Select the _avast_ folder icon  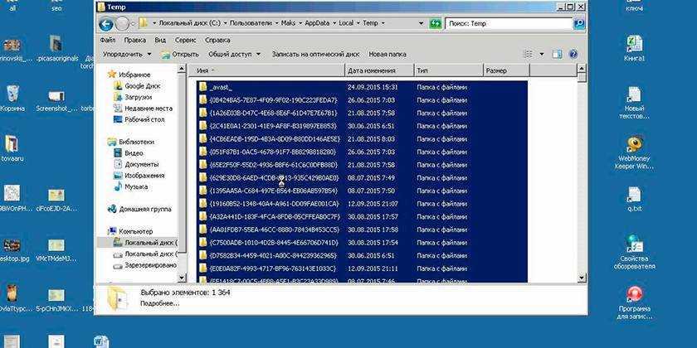coord(202,86)
